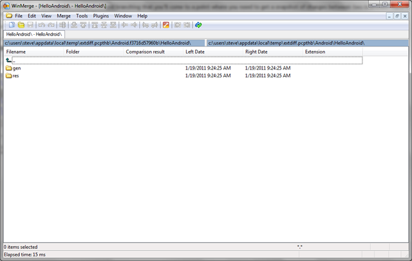Open the View menu
The image size is (412, 261).
[x=46, y=15]
